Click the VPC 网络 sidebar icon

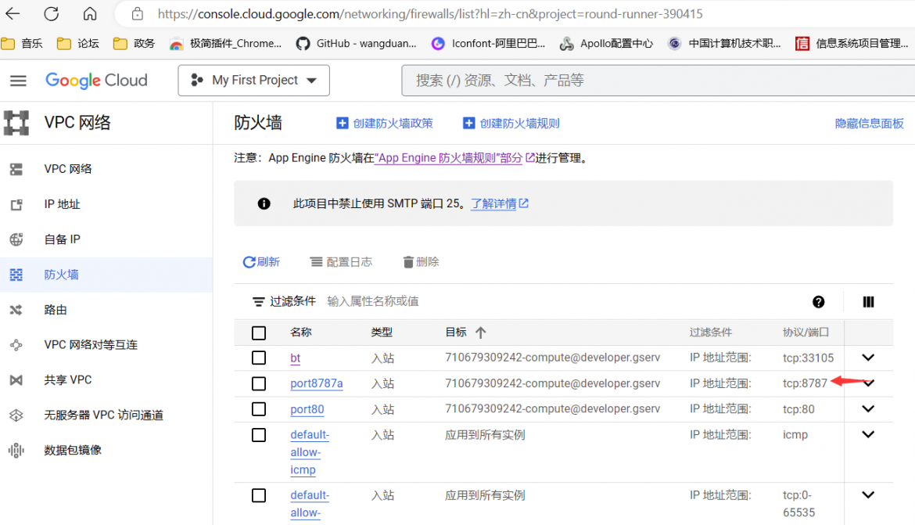[x=16, y=169]
